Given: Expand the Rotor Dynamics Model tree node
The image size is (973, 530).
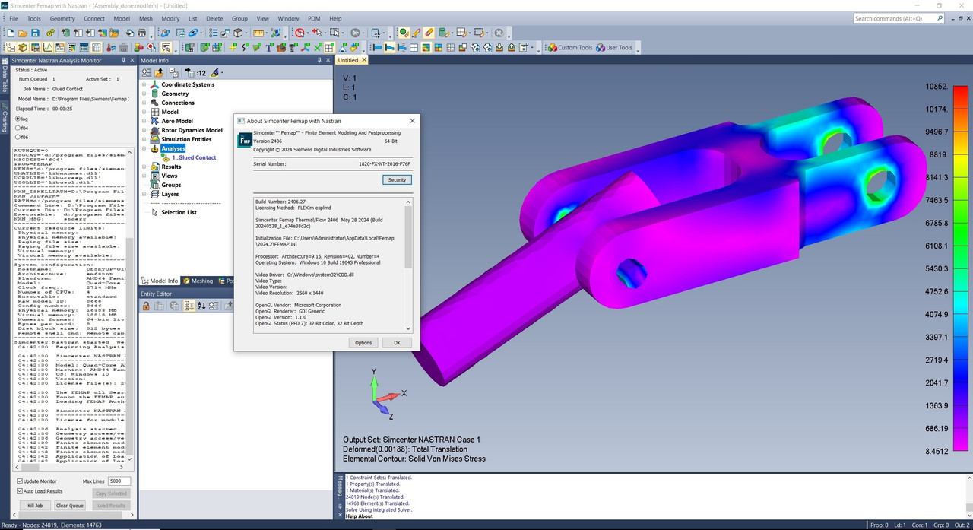Looking at the screenshot, I should [x=144, y=130].
